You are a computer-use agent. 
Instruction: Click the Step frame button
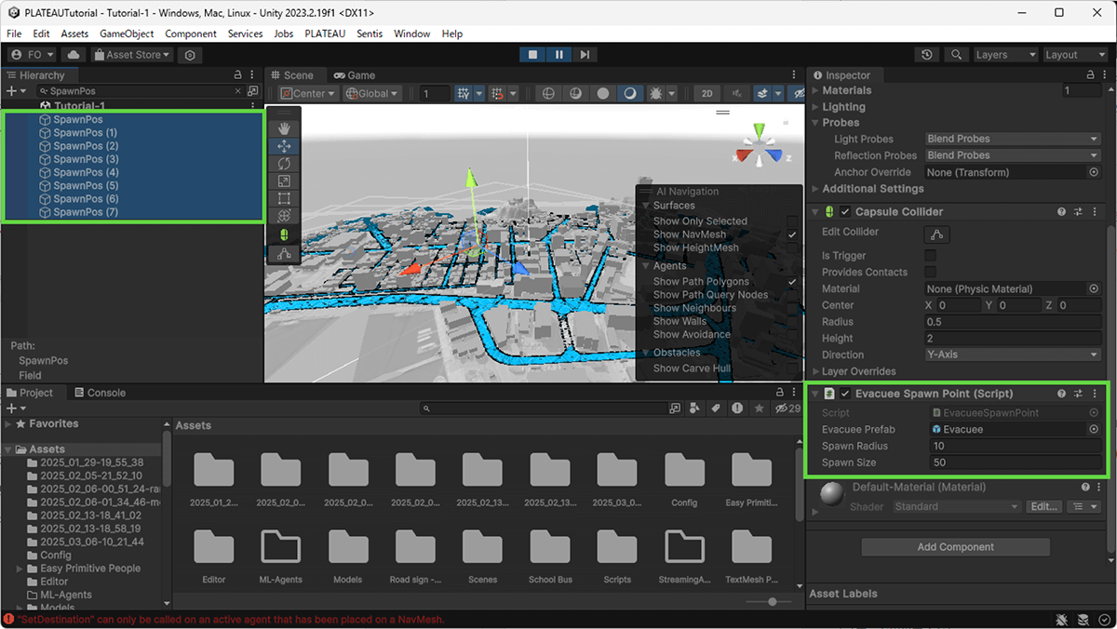coord(585,55)
